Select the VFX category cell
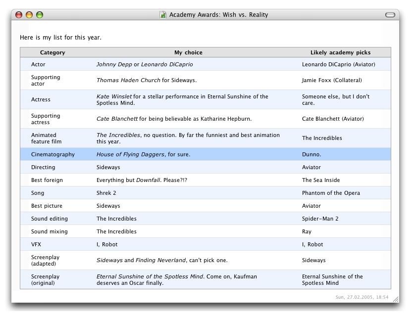Screen dimensions: 417x317 pos(36,244)
